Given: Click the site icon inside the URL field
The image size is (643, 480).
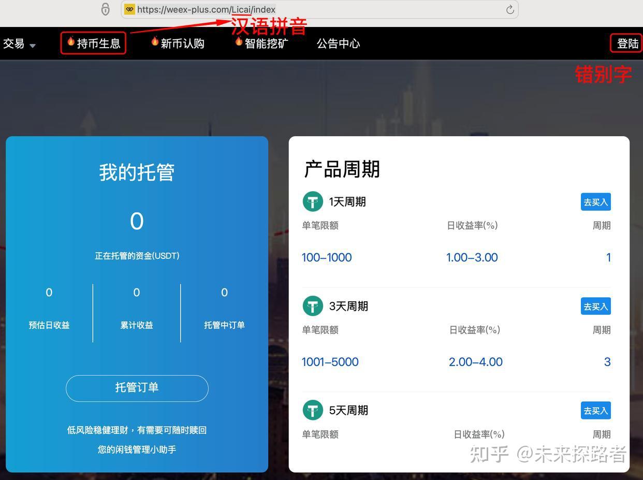Looking at the screenshot, I should click(x=129, y=9).
